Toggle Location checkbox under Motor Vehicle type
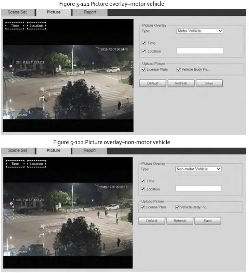 coord(144,51)
